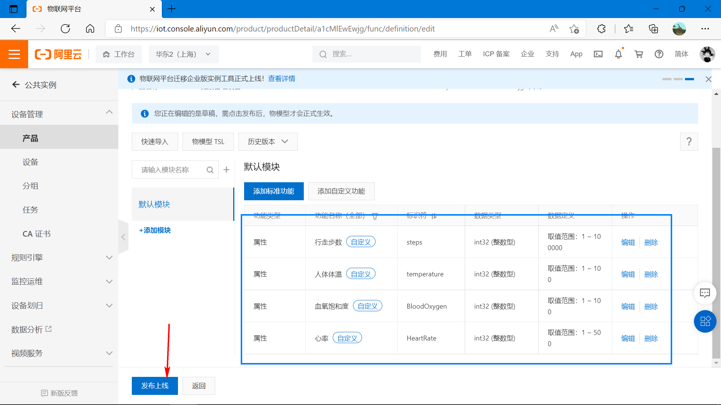The width and height of the screenshot is (721, 405).
Task: Open browser settings ellipsis menu
Action: click(705, 29)
